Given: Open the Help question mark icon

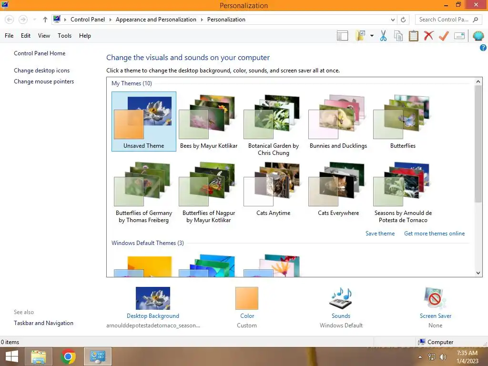Looking at the screenshot, I should (x=483, y=48).
